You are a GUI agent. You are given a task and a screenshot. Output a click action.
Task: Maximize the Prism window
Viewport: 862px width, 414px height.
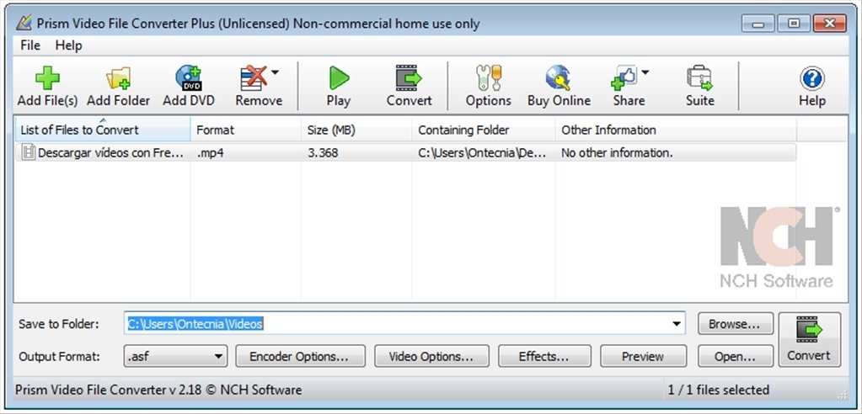point(794,24)
